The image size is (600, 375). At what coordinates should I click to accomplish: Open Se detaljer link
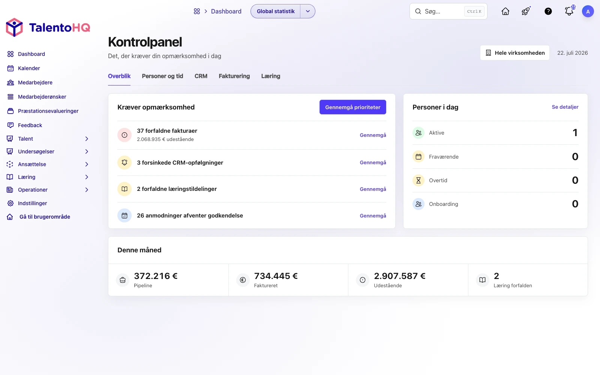point(565,107)
